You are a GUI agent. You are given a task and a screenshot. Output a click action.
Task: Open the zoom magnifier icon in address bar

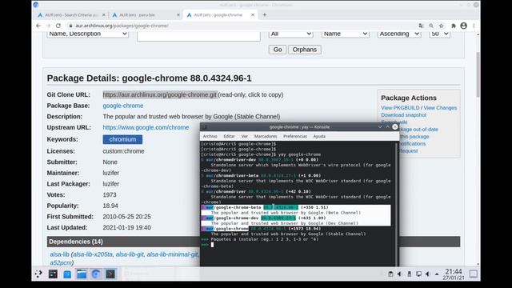[431, 26]
